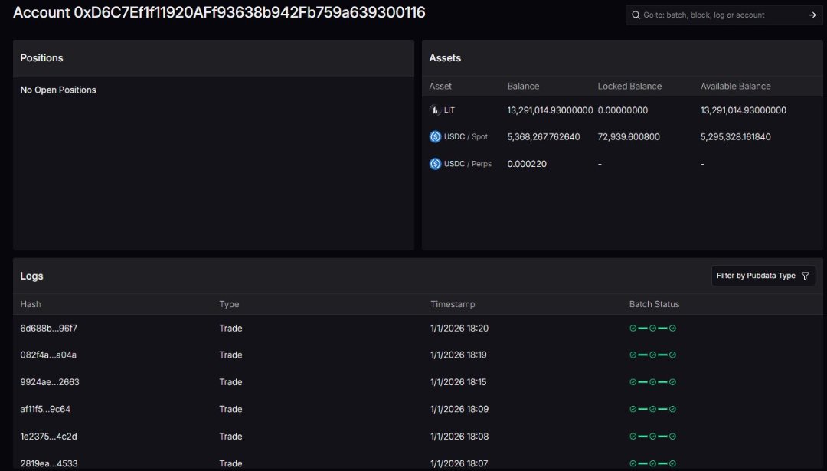Image resolution: width=827 pixels, height=471 pixels.
Task: Click the USDC / Perps asset name
Action: [x=468, y=164]
